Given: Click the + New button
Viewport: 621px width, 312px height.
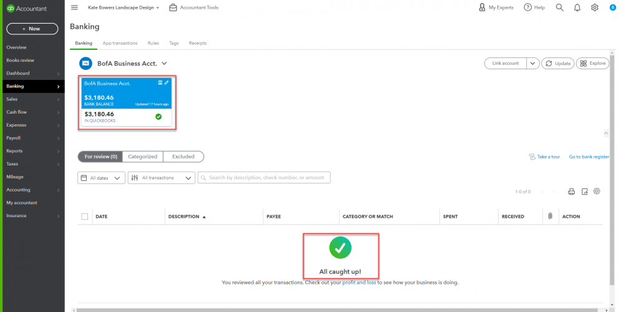Looking at the screenshot, I should [32, 29].
